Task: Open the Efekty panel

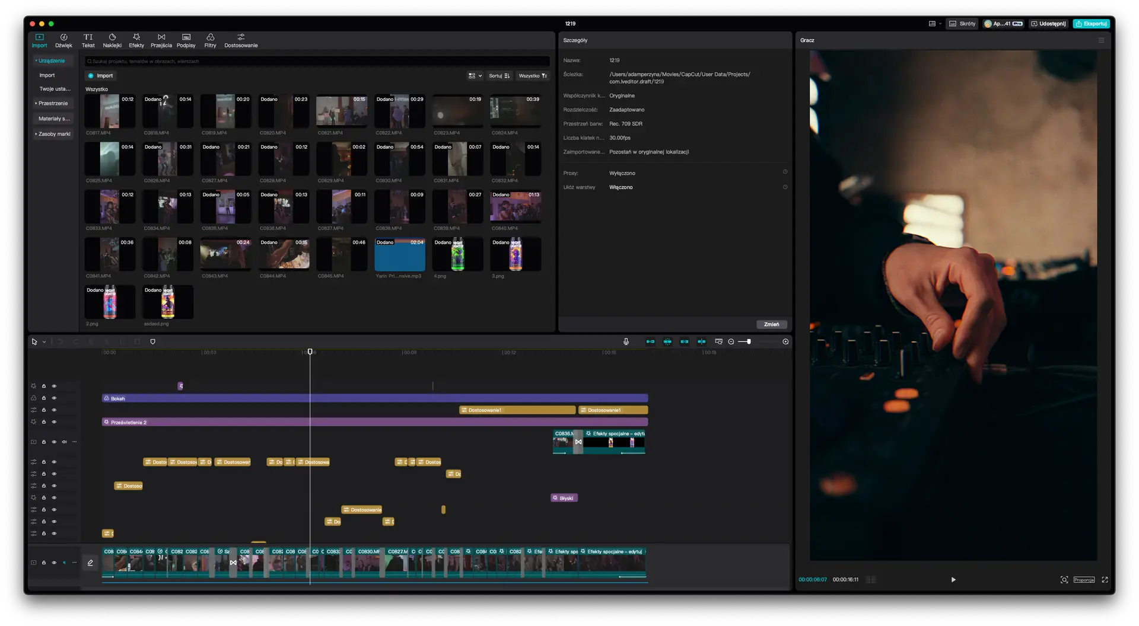Action: click(136, 40)
